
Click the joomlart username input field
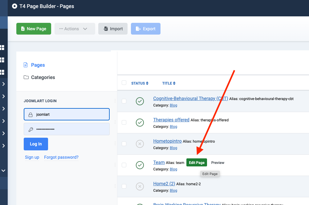[x=67, y=114]
